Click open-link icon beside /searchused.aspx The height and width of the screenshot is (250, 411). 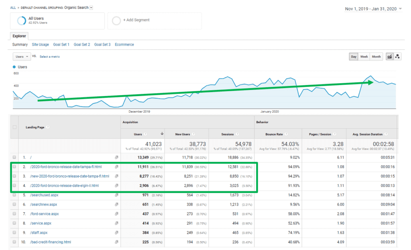[117, 195]
